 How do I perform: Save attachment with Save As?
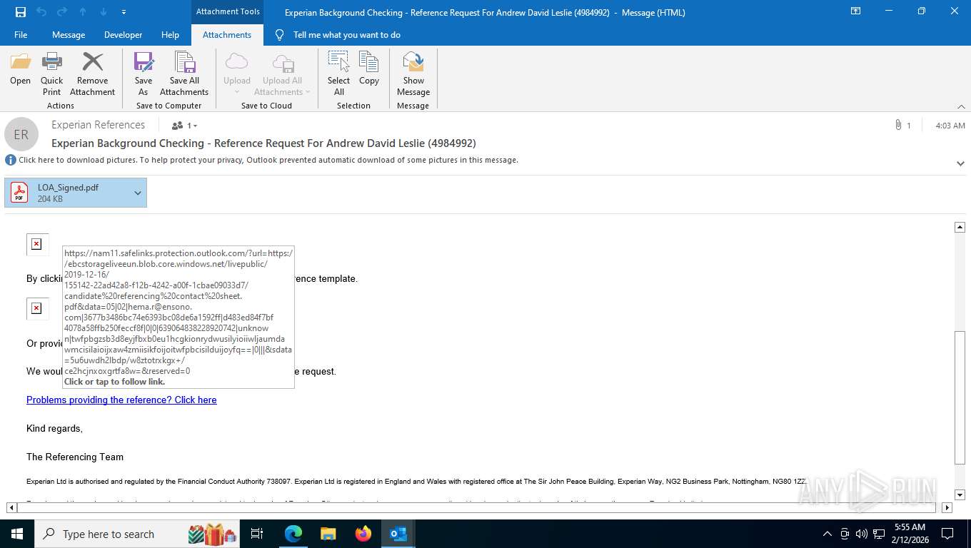[x=144, y=73]
